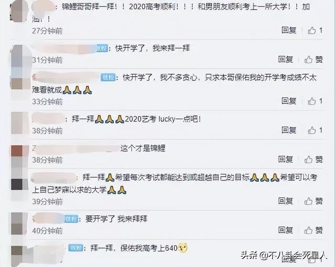
Task: Click the dog emoji after 640
Action: (183, 248)
